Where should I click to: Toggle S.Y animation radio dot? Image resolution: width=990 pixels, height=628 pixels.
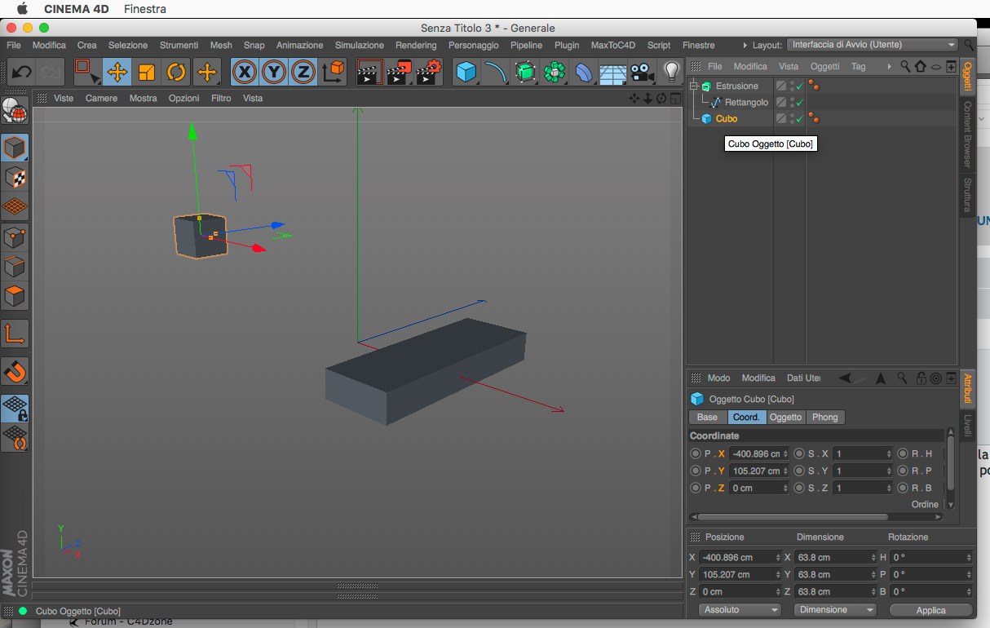pos(799,471)
